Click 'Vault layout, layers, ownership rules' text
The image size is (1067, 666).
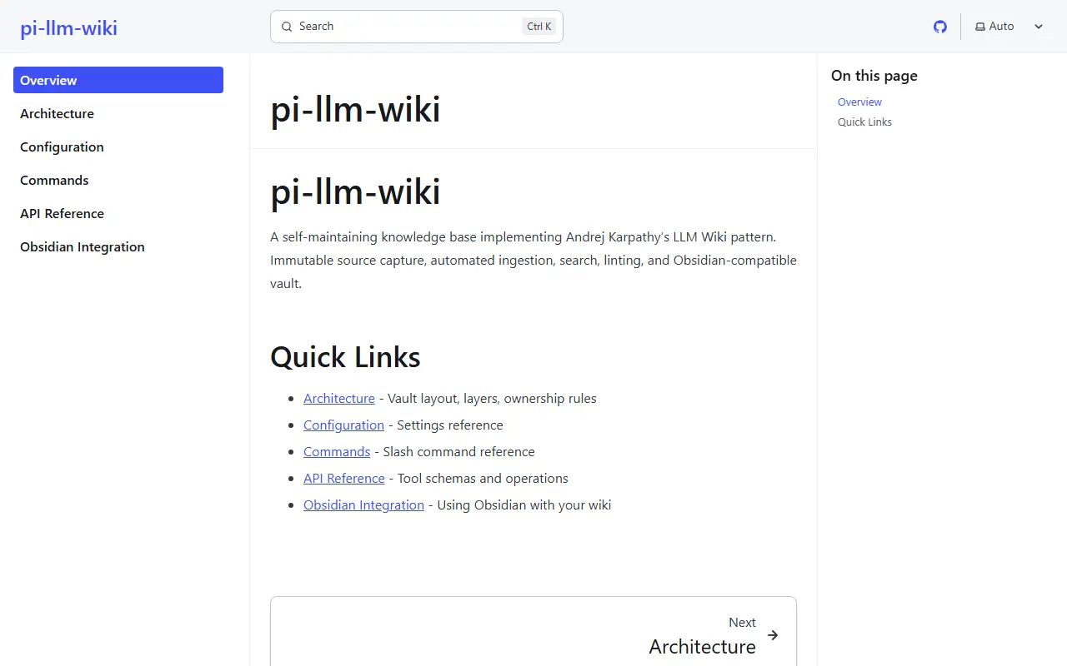[x=492, y=398]
